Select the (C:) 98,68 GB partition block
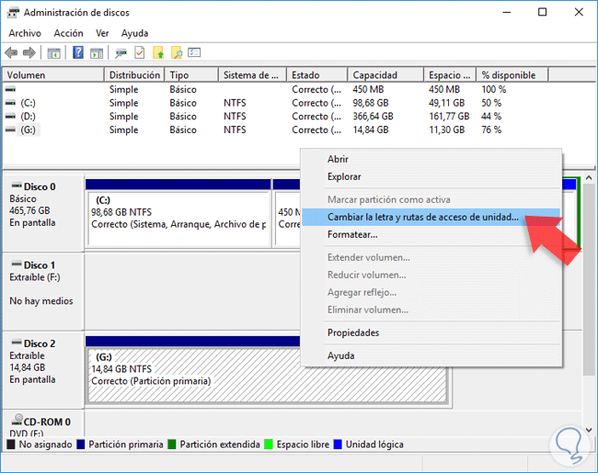Screen dimensions: 598x473 tap(178, 219)
